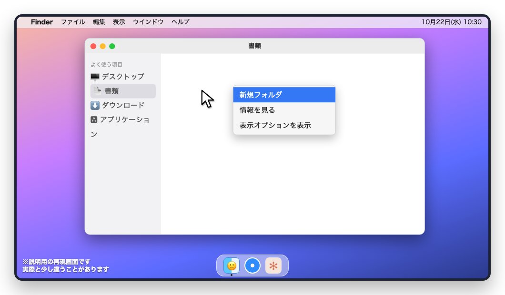Image resolution: width=505 pixels, height=295 pixels.
Task: Click the 書類 window title
Action: tap(254, 46)
